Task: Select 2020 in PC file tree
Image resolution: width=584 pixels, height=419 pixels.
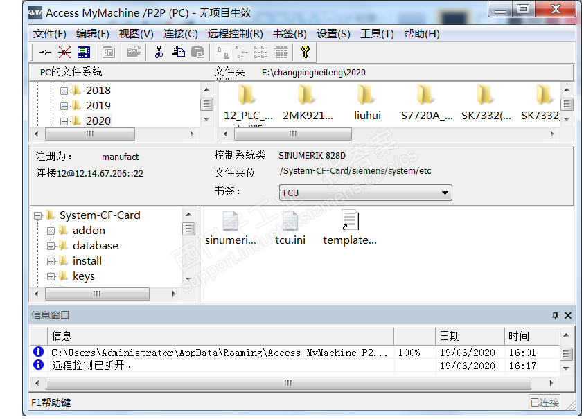Action: coord(98,121)
